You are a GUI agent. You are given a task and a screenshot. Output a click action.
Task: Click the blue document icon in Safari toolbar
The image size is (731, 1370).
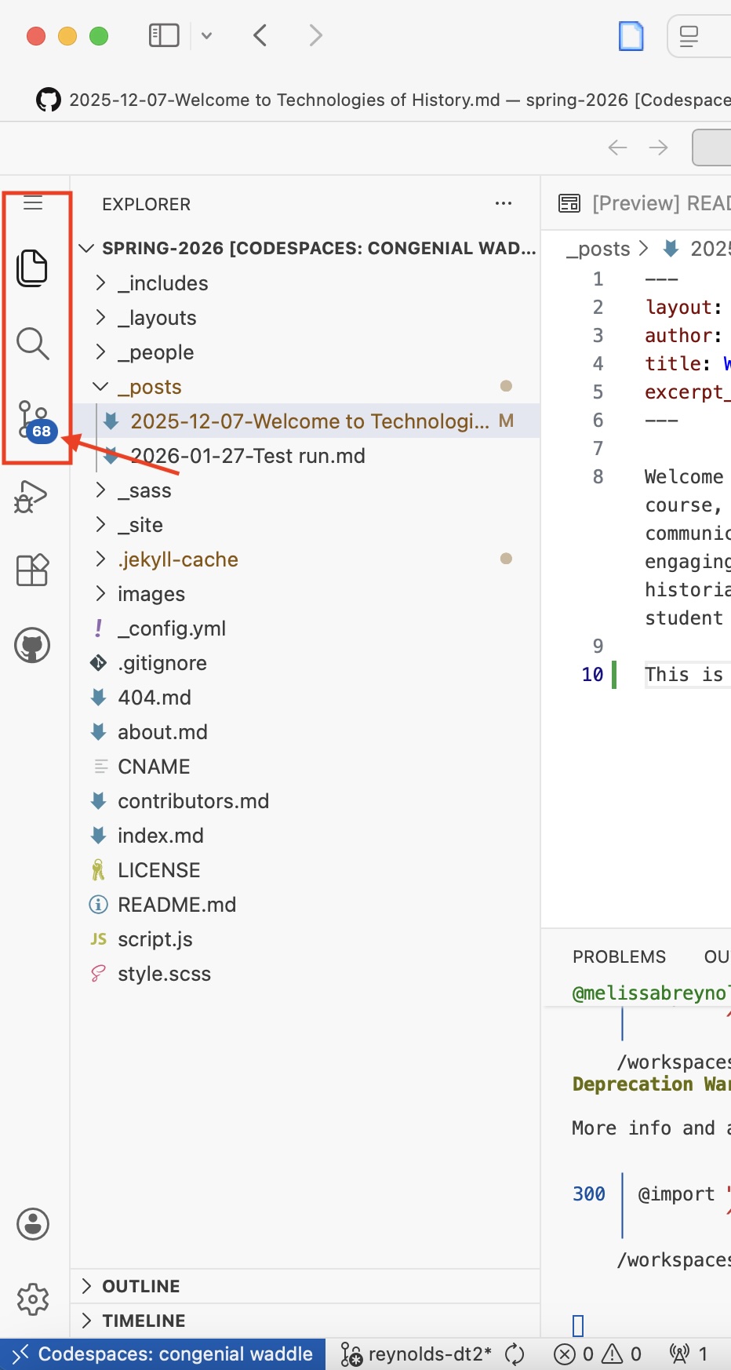click(631, 36)
